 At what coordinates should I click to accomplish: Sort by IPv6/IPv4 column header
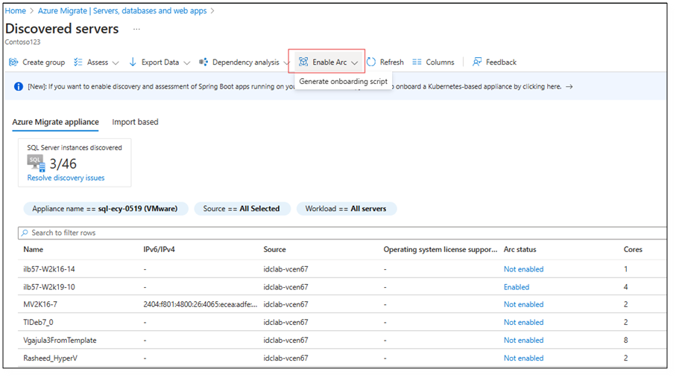coord(159,250)
